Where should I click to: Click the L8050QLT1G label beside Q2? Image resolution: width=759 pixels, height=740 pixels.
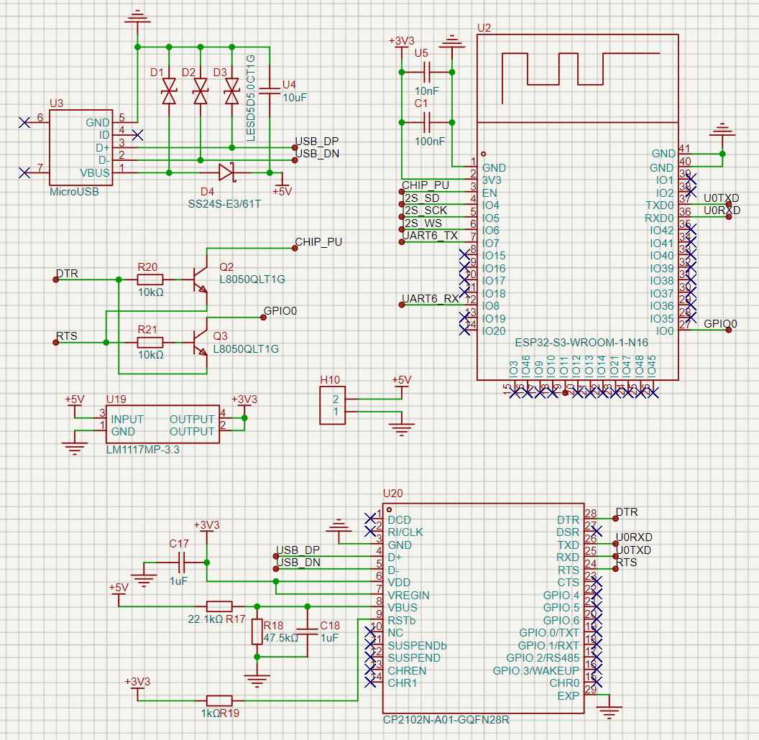252,279
